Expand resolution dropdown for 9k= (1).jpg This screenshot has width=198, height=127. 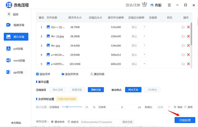136,36
